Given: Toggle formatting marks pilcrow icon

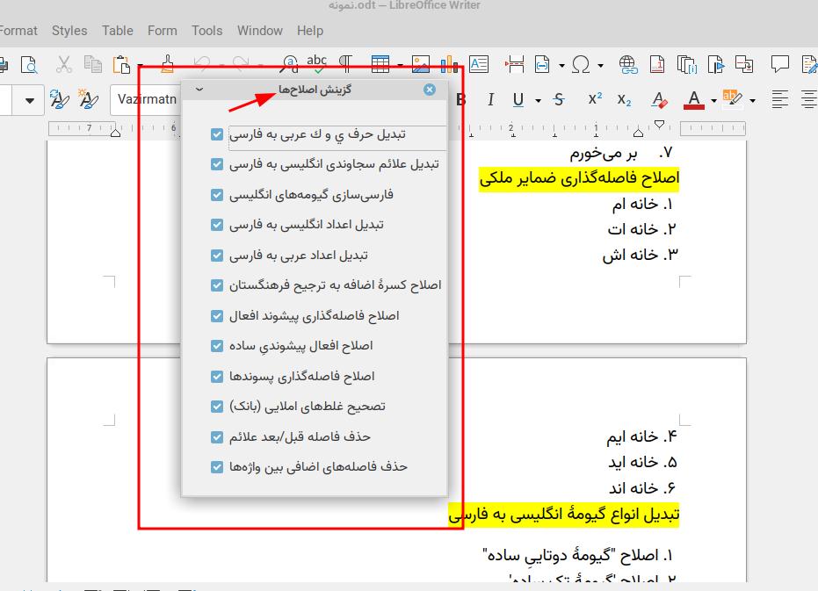Looking at the screenshot, I should [x=345, y=64].
